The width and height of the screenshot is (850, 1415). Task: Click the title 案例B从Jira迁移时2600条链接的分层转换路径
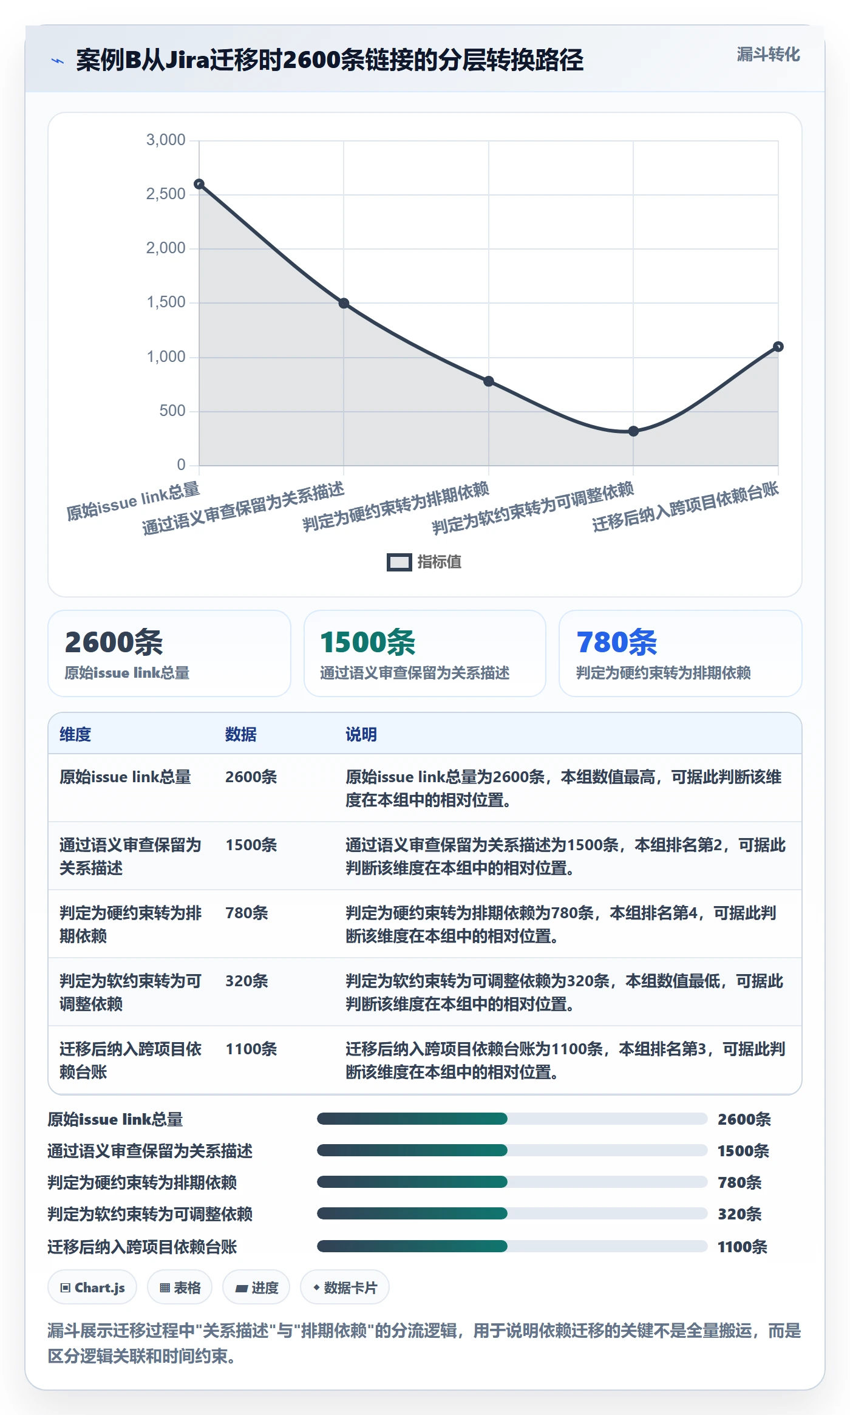point(330,60)
